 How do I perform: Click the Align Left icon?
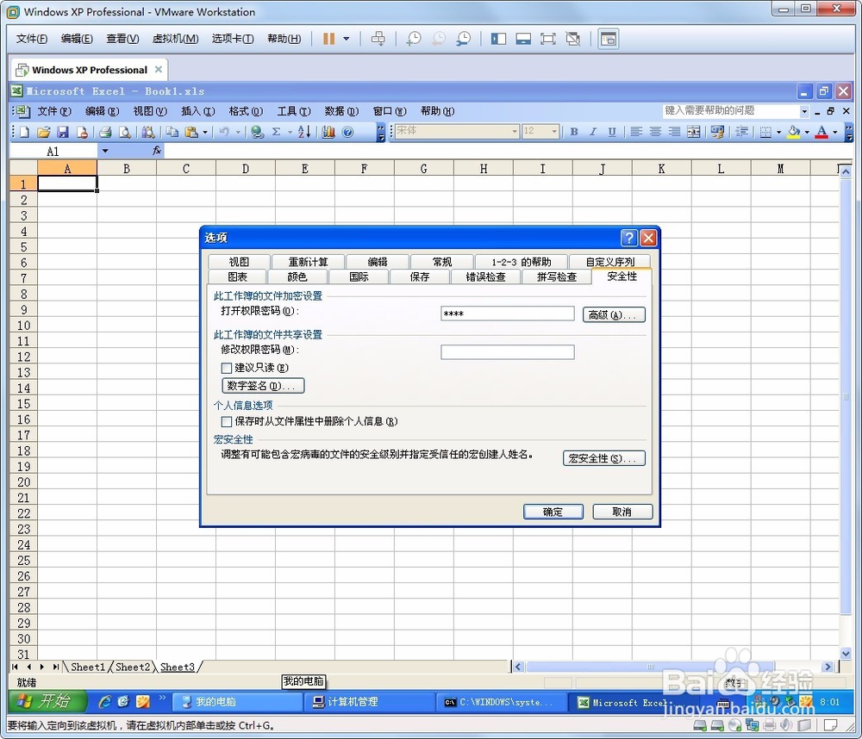pos(636,132)
